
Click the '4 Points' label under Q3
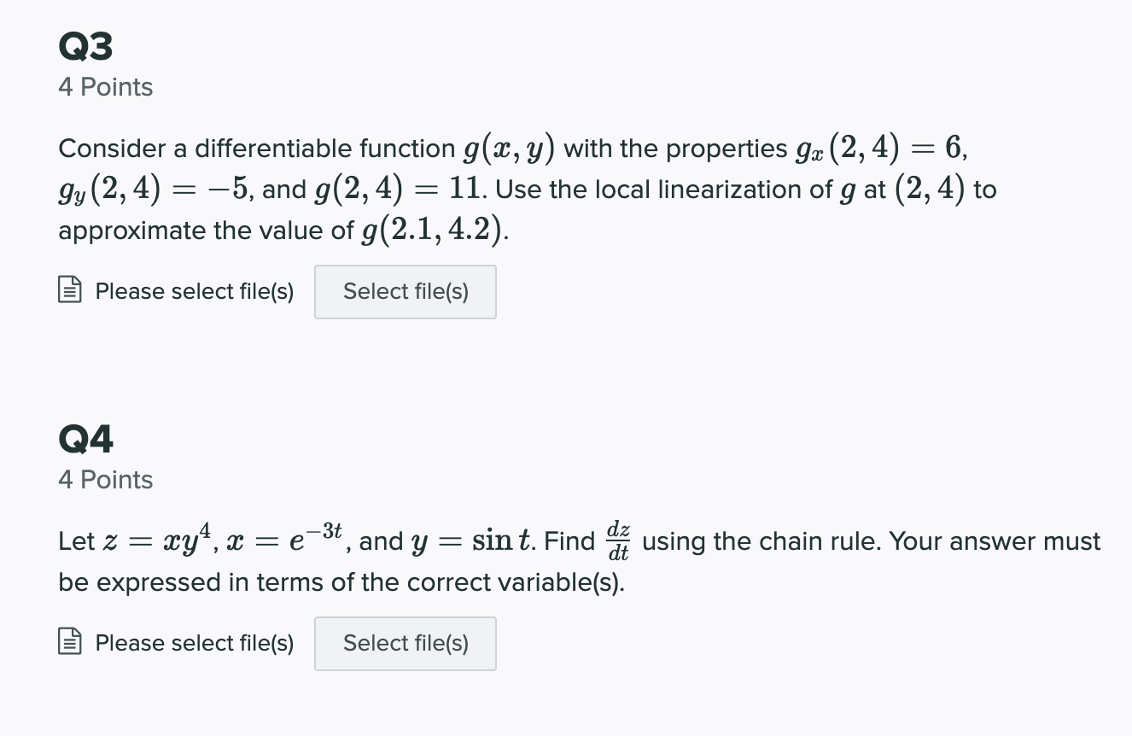click(x=105, y=86)
